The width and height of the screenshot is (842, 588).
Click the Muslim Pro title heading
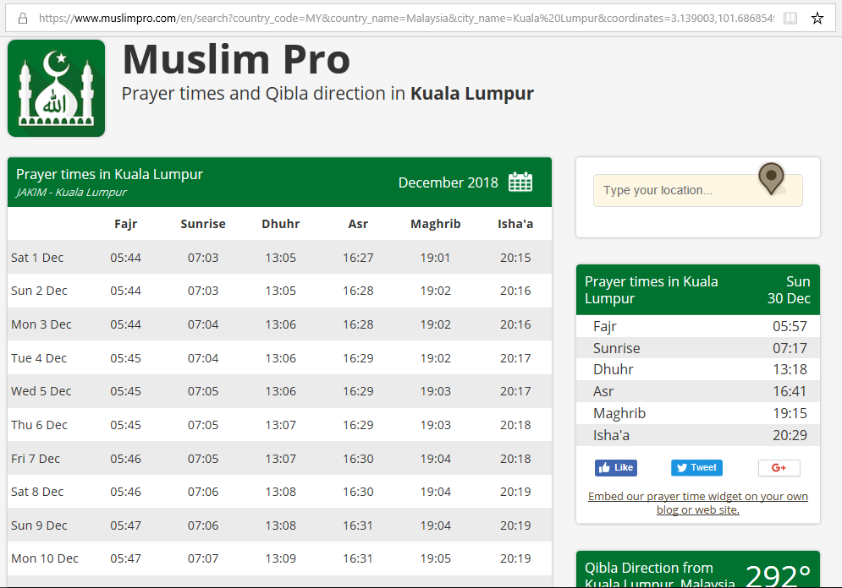(x=236, y=59)
